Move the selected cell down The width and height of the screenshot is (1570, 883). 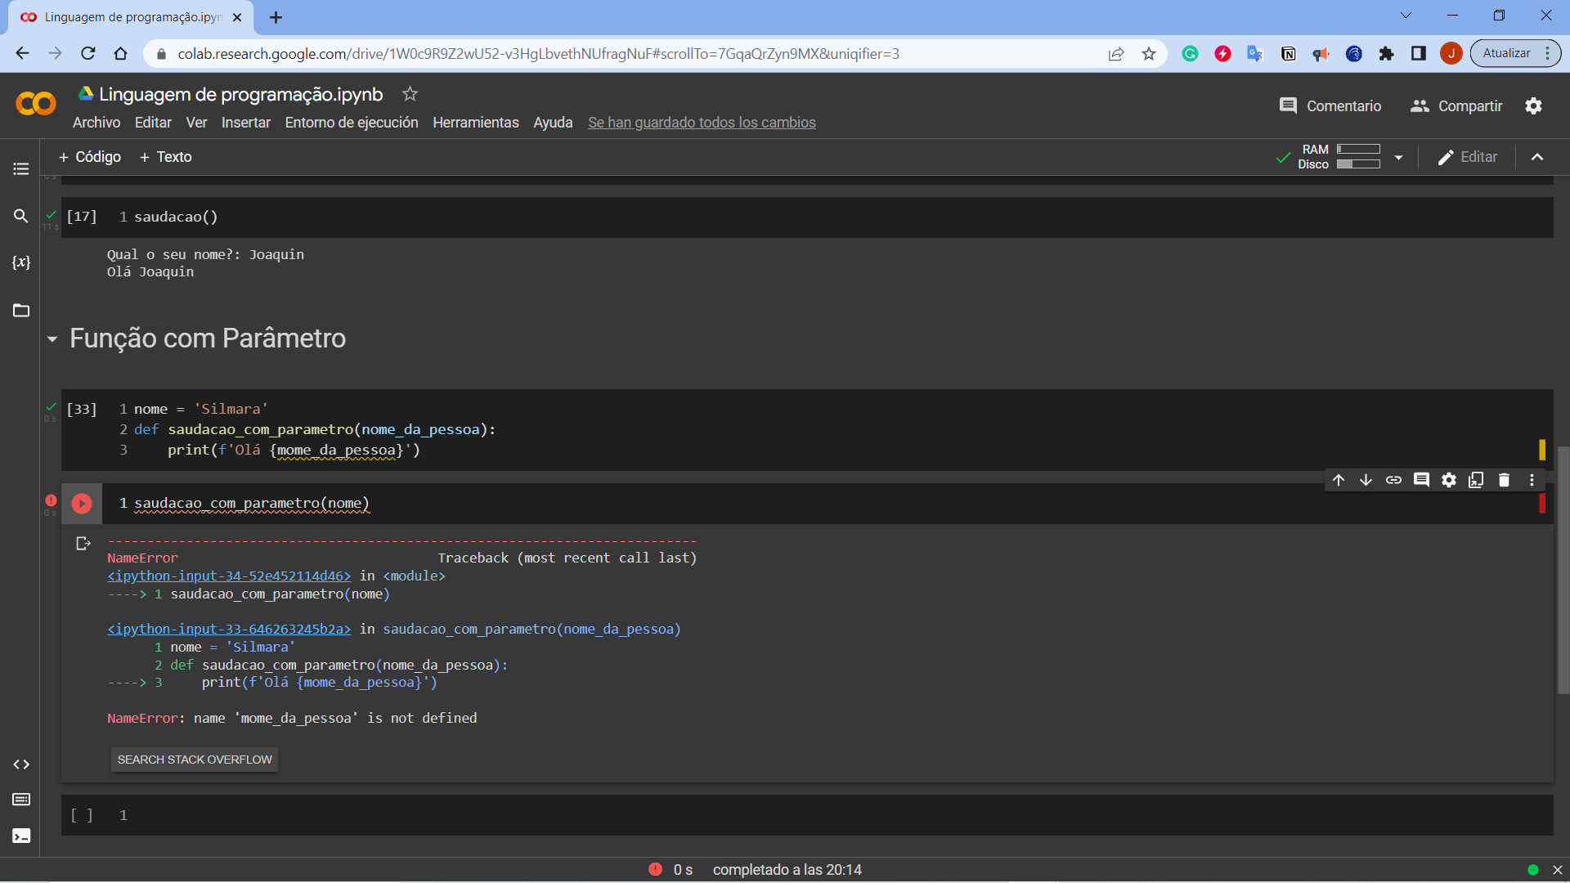coord(1366,480)
